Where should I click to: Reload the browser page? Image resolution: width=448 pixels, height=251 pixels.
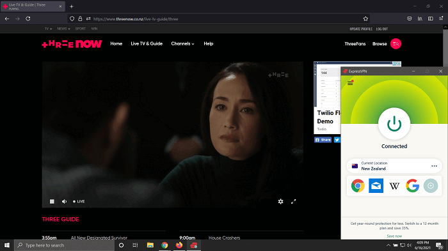click(28, 19)
